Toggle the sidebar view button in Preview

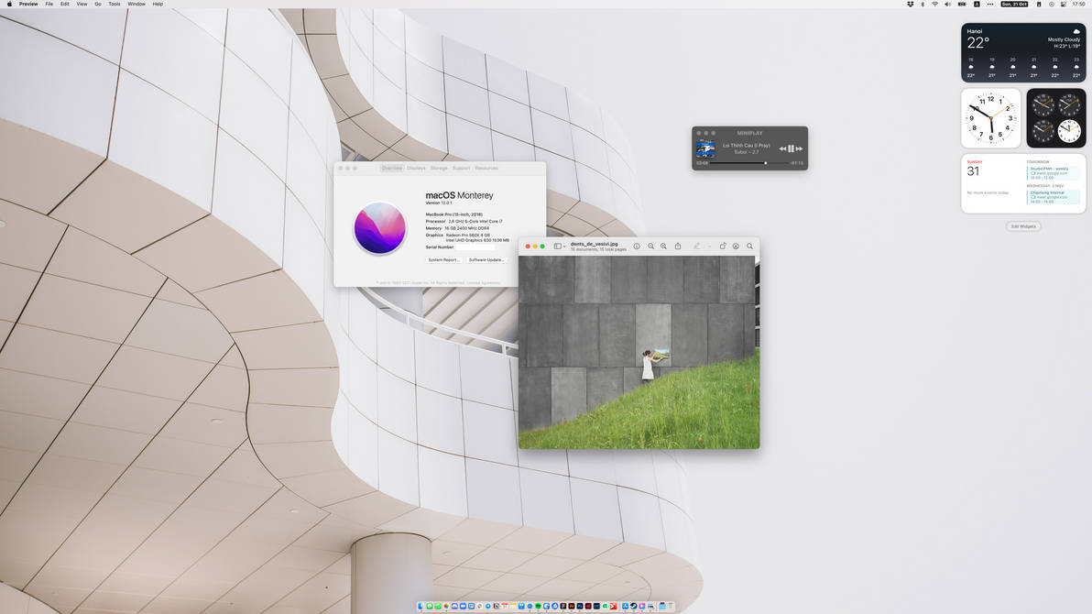pos(557,246)
